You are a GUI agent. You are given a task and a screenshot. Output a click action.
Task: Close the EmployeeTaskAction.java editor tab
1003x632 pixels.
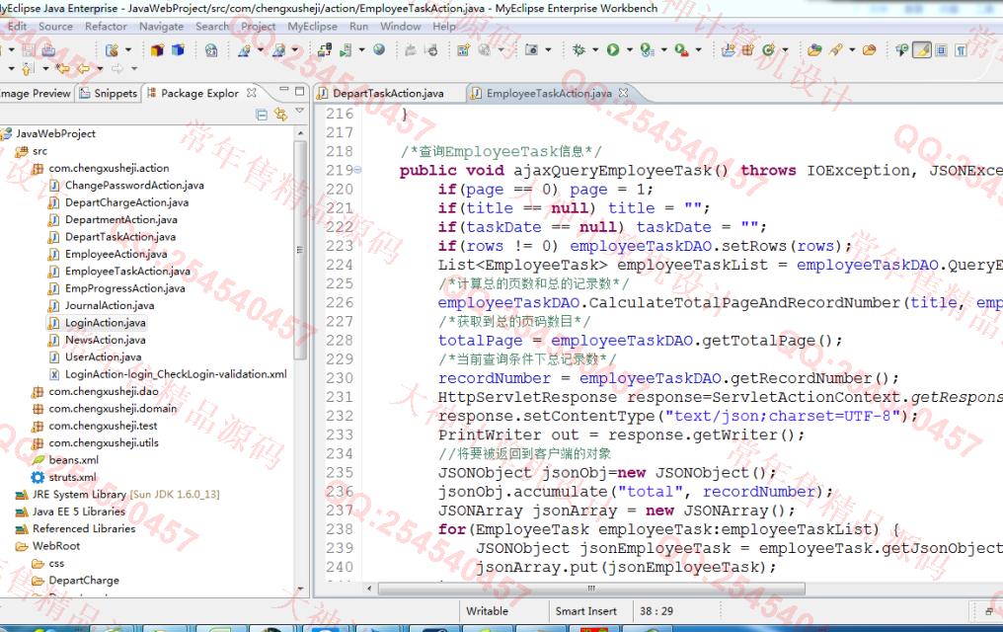pyautogui.click(x=623, y=93)
